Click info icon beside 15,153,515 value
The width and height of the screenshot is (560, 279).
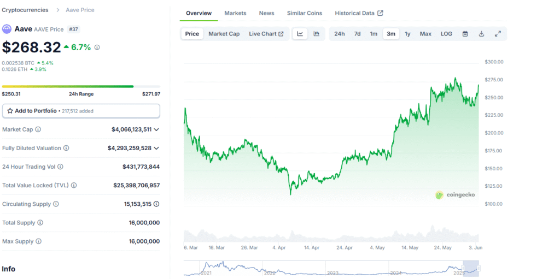pyautogui.click(x=156, y=204)
